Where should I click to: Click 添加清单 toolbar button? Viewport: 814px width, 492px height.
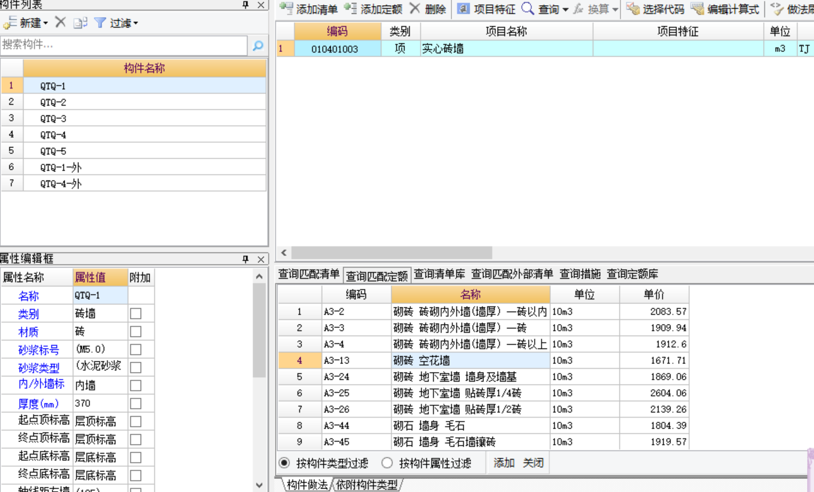tap(308, 9)
